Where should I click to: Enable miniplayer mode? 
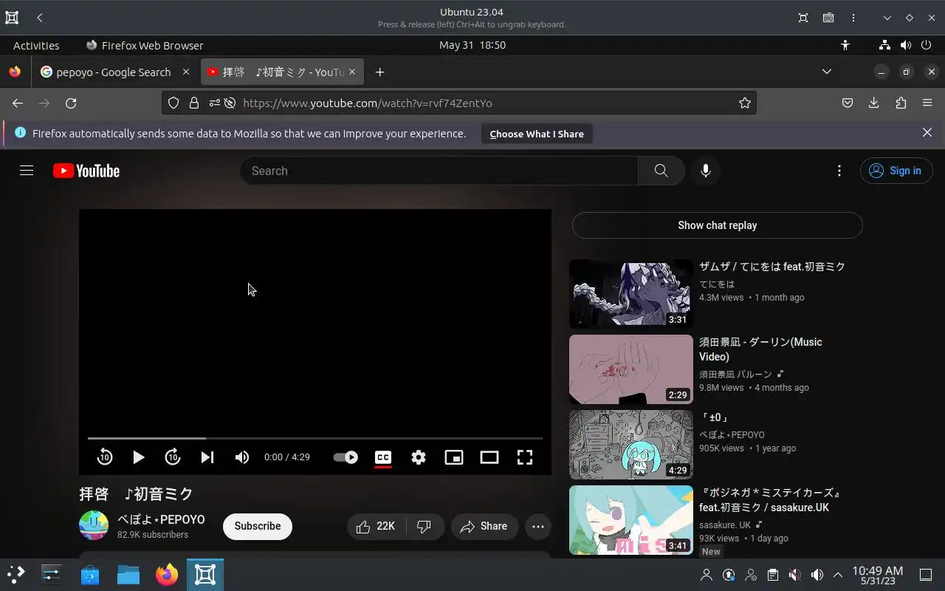click(x=453, y=457)
